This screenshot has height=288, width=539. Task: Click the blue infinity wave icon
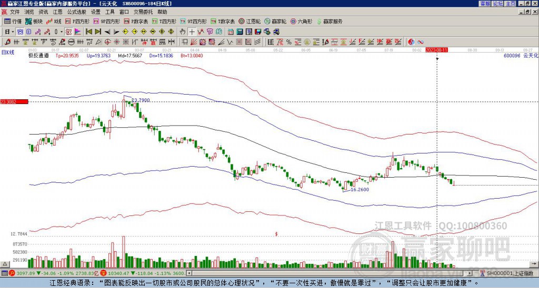pos(421,42)
